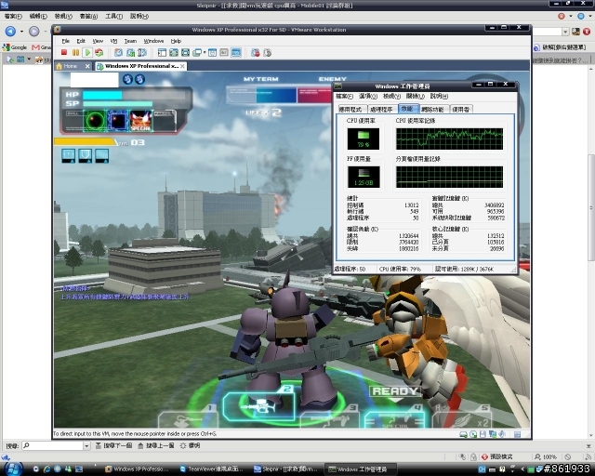Click the Reset VM icon in VMware toolbar
Image resolution: width=595 pixels, height=476 pixels.
point(99,52)
